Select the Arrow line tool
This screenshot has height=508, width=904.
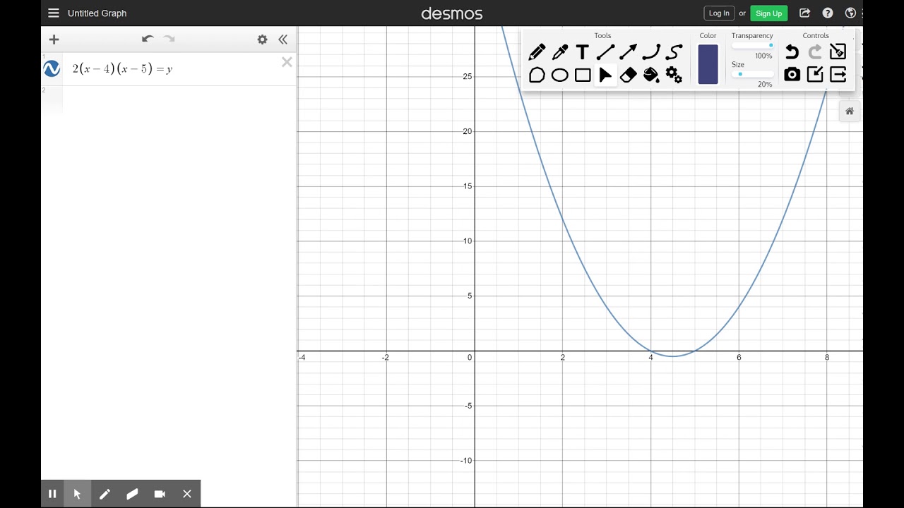[x=628, y=52]
